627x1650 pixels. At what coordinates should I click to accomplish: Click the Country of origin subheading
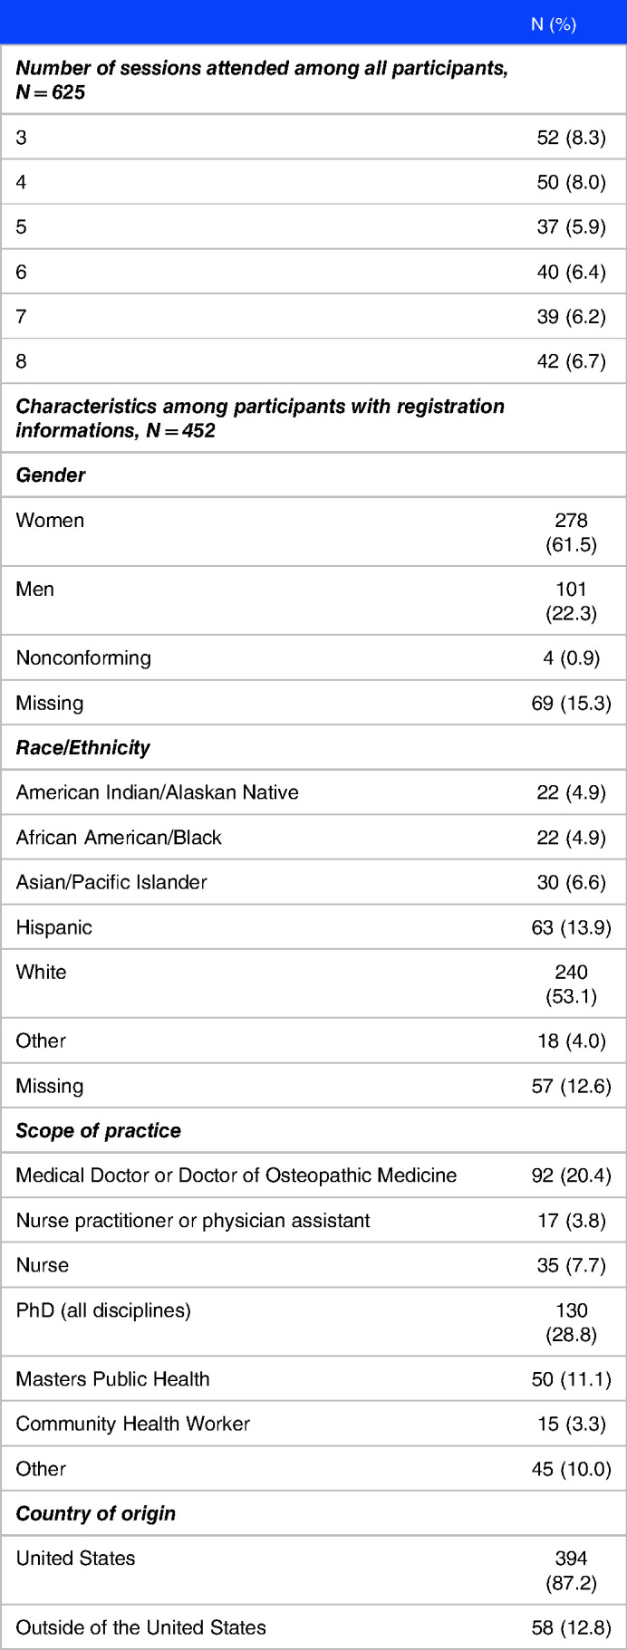[96, 1514]
